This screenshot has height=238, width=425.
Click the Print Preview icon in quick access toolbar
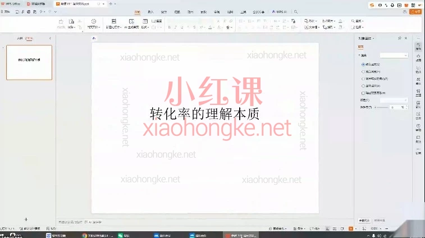pos(35,12)
